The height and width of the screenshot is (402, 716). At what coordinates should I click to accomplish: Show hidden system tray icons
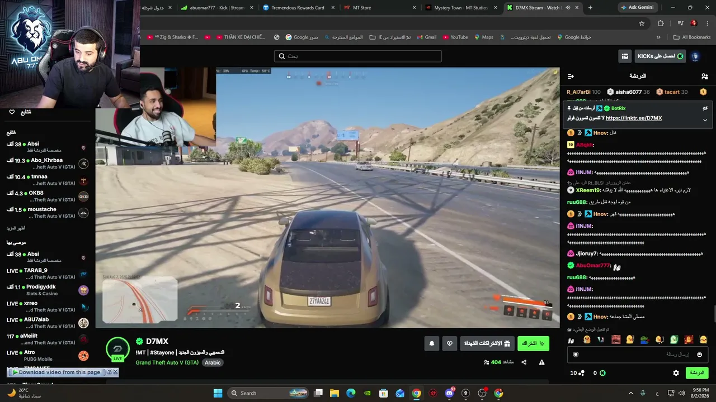point(631,393)
